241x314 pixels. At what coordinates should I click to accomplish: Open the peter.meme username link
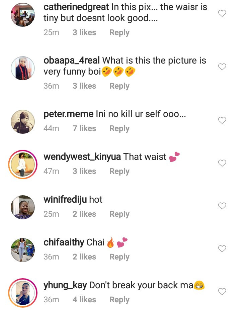(68, 114)
